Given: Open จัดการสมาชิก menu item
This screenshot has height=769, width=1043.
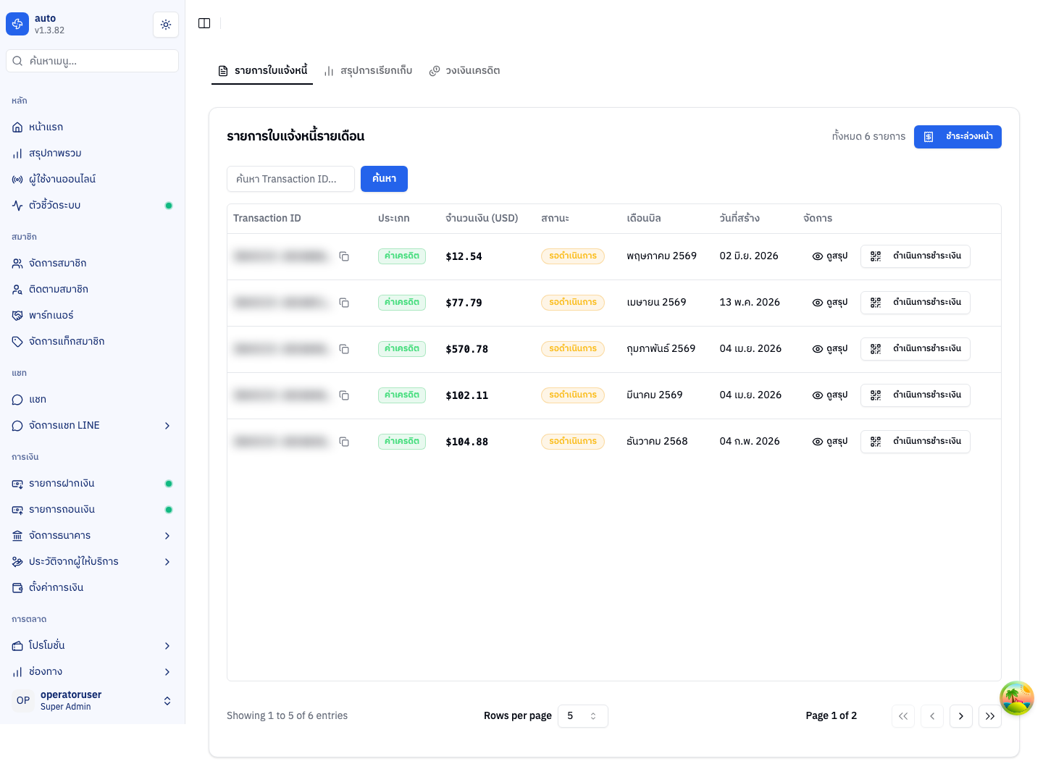Looking at the screenshot, I should 92,263.
